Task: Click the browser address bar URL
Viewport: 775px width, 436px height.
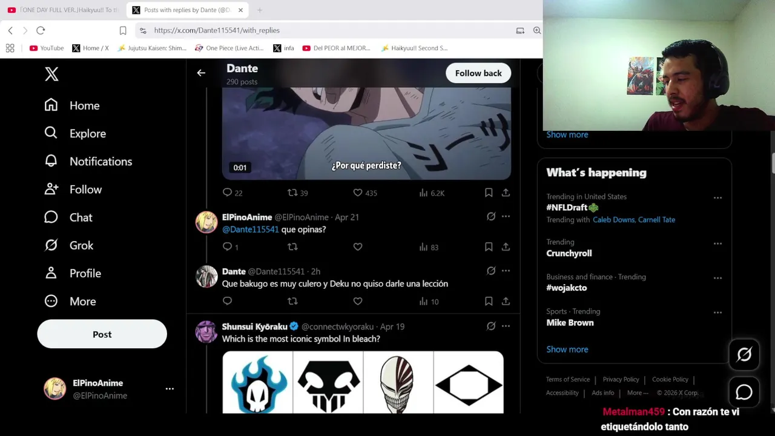Action: click(x=217, y=30)
